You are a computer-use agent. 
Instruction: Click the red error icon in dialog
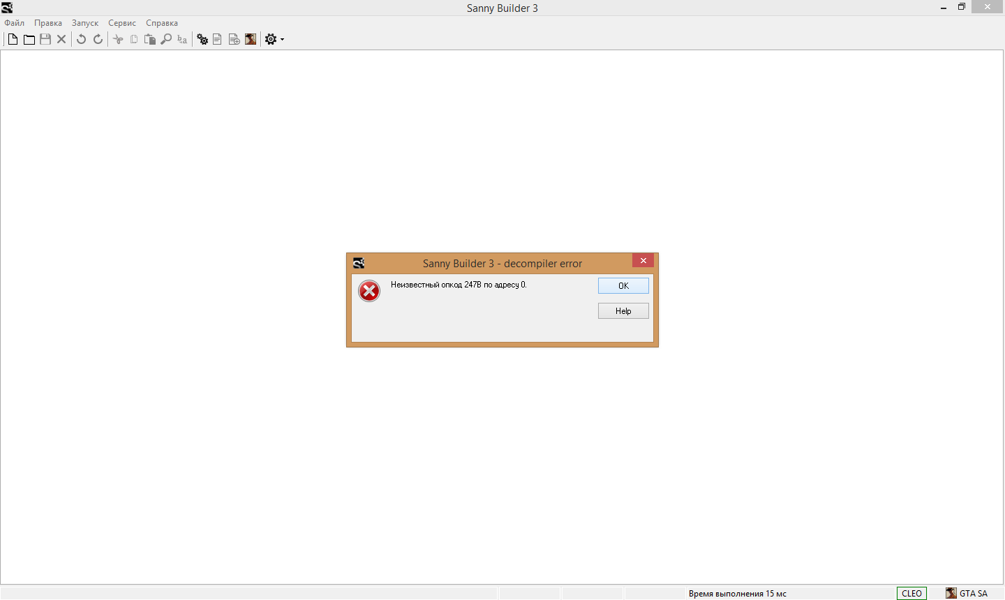pos(369,290)
